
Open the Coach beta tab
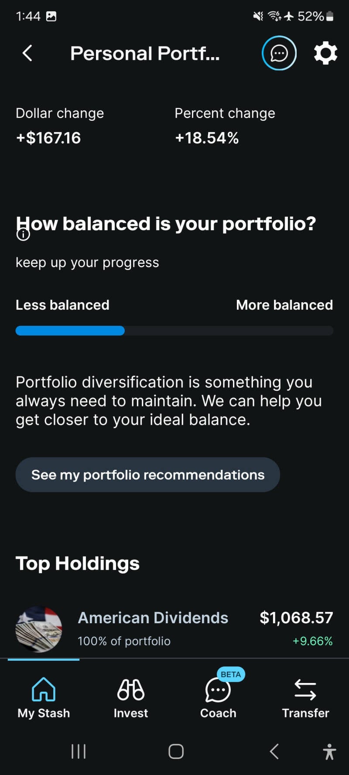[218, 697]
